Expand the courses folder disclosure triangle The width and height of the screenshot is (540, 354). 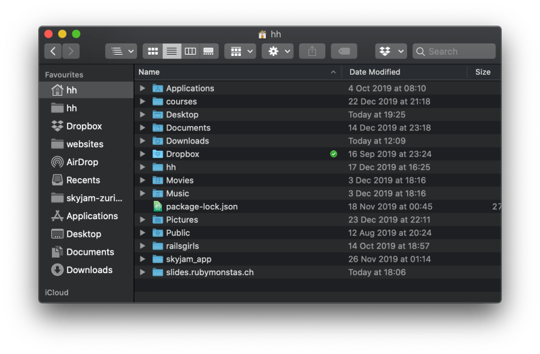142,102
